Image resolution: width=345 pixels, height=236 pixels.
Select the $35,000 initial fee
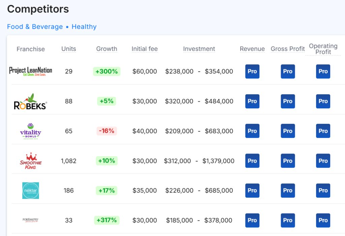(145, 191)
